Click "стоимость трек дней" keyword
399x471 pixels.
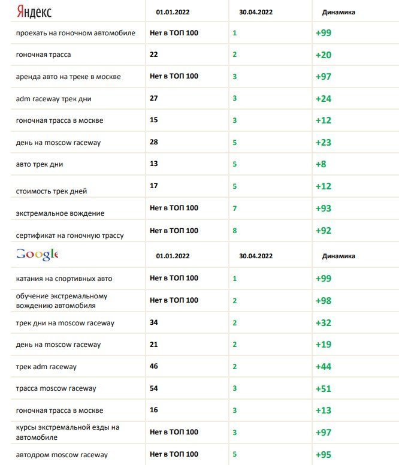click(52, 191)
